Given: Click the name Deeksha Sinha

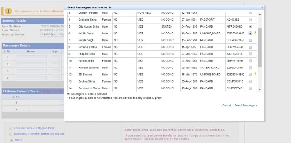Looking at the screenshot, I should coord(87,20).
